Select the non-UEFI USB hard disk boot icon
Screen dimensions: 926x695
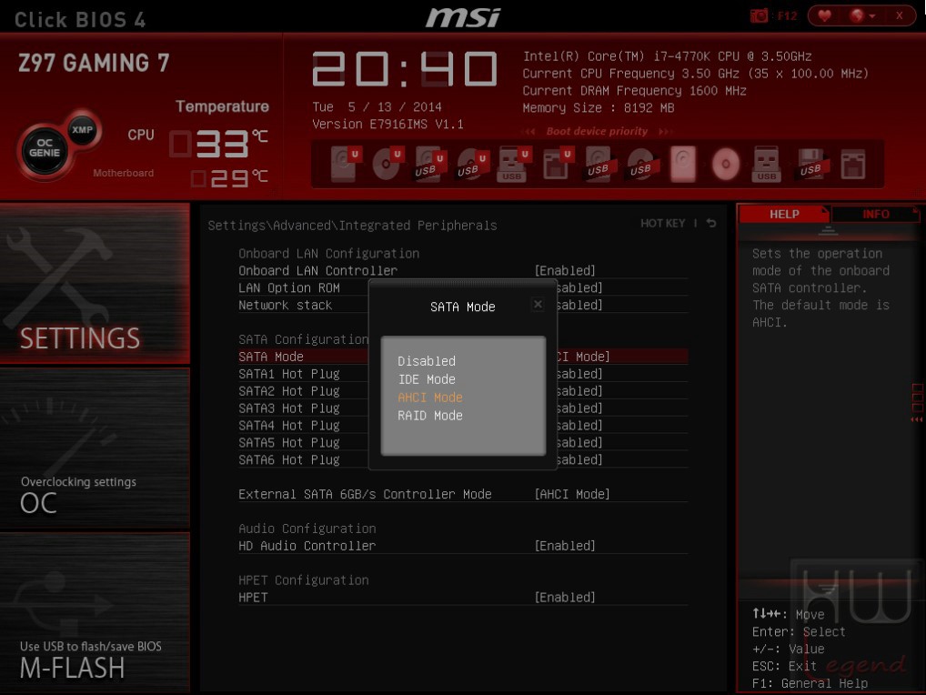tap(600, 163)
